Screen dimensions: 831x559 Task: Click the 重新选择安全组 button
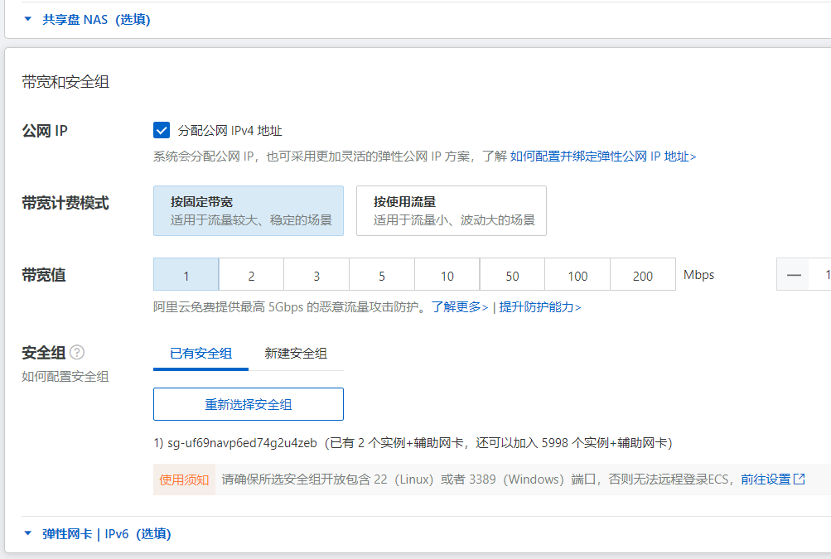[x=248, y=404]
